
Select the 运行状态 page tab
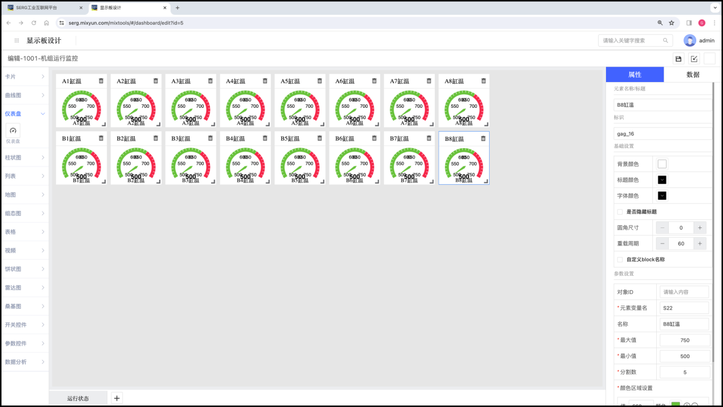78,398
